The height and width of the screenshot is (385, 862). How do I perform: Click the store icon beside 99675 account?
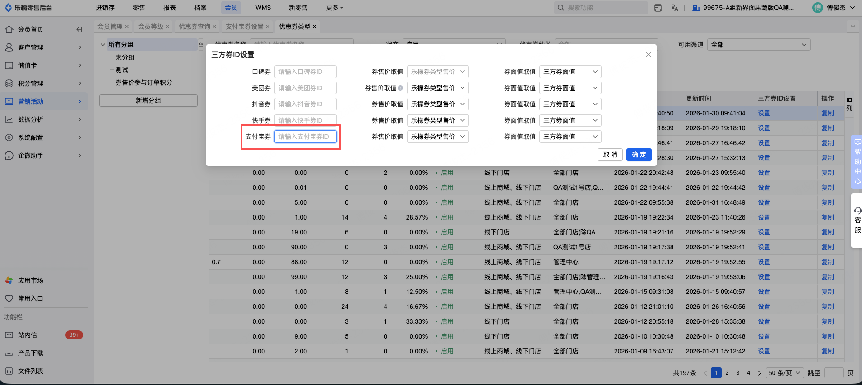tap(696, 8)
